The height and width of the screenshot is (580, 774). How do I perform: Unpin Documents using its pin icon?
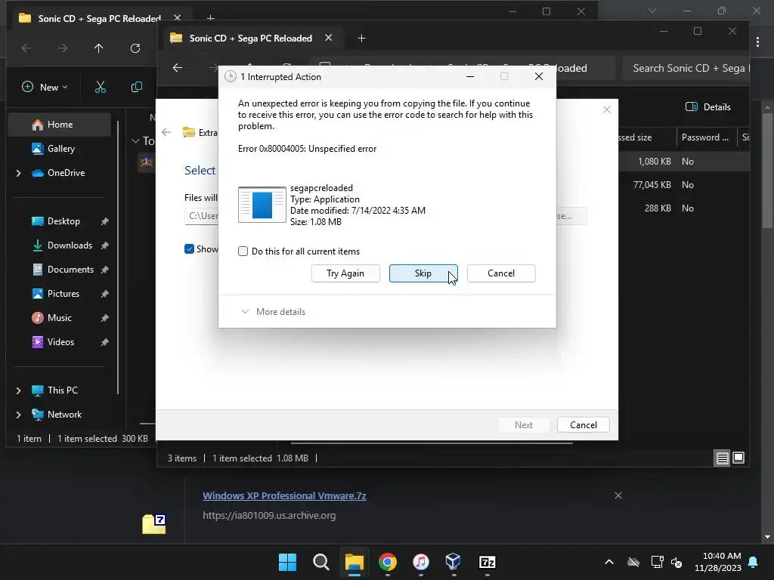[x=104, y=270]
